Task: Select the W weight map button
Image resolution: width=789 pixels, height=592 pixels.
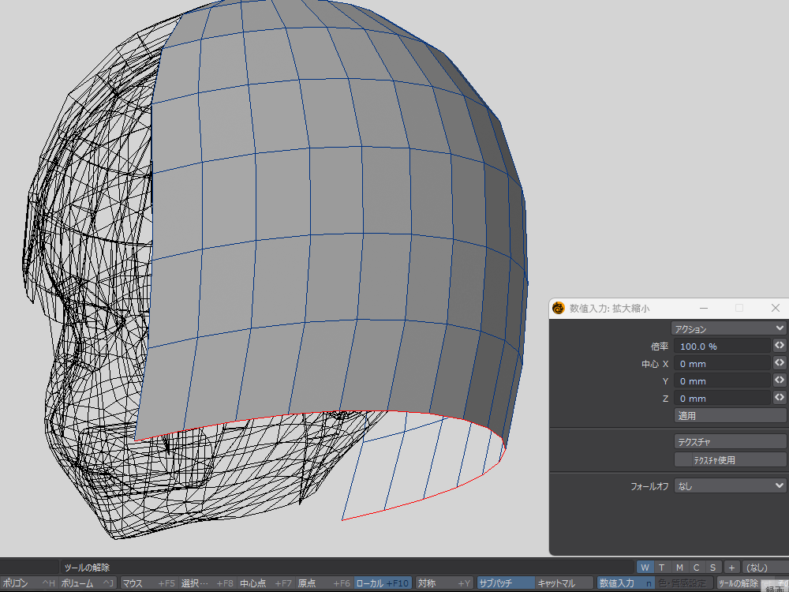Action: 645,567
